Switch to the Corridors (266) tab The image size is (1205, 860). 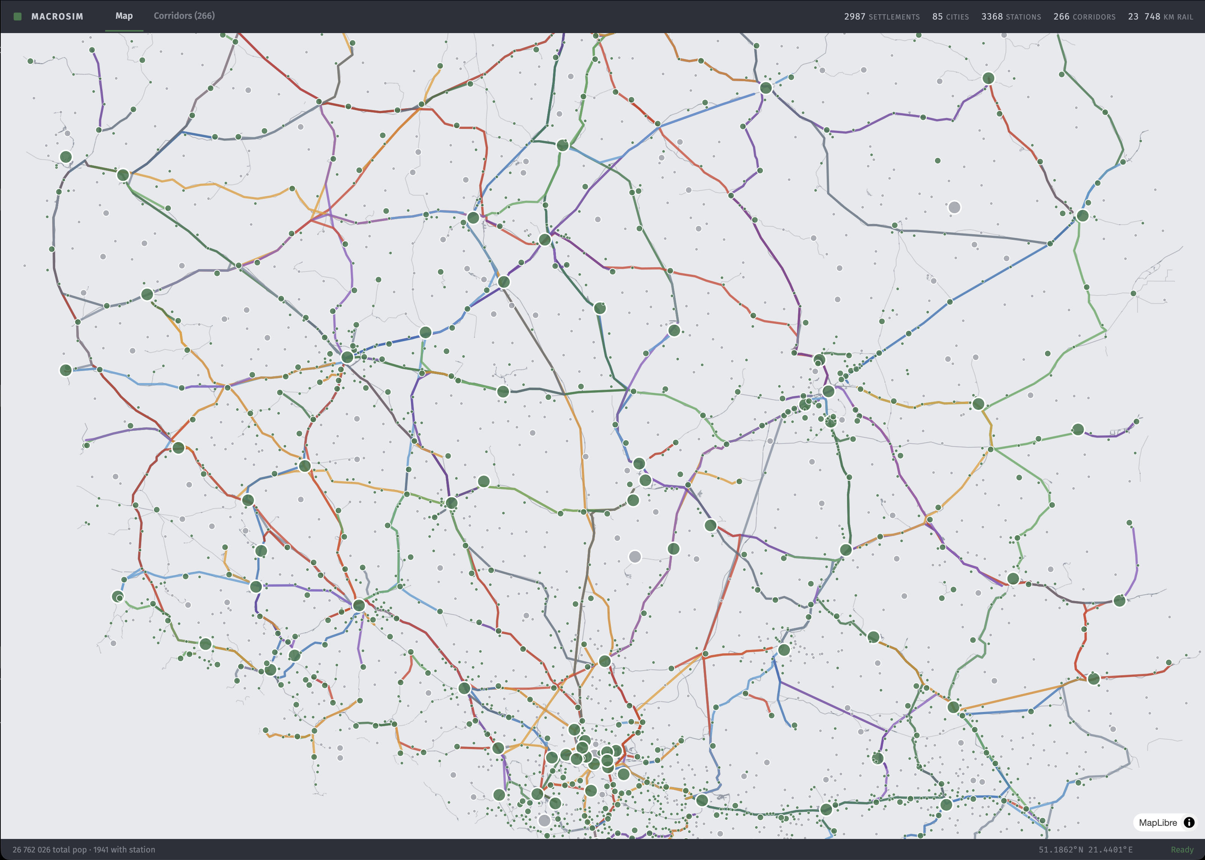pos(184,16)
